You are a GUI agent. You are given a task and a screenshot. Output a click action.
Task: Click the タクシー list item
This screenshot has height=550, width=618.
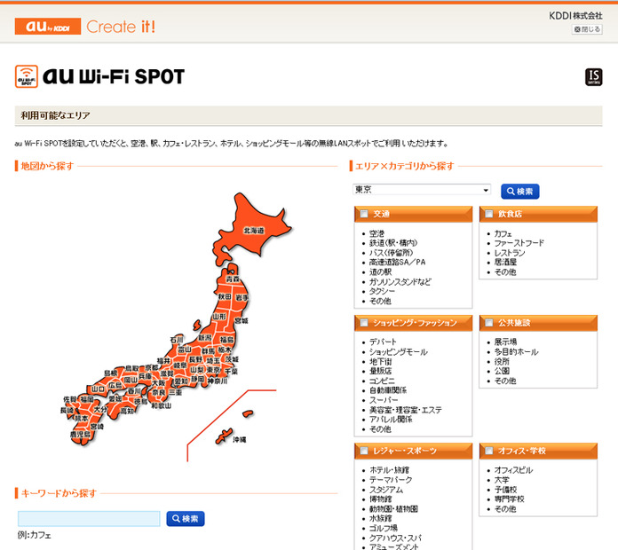pos(382,291)
